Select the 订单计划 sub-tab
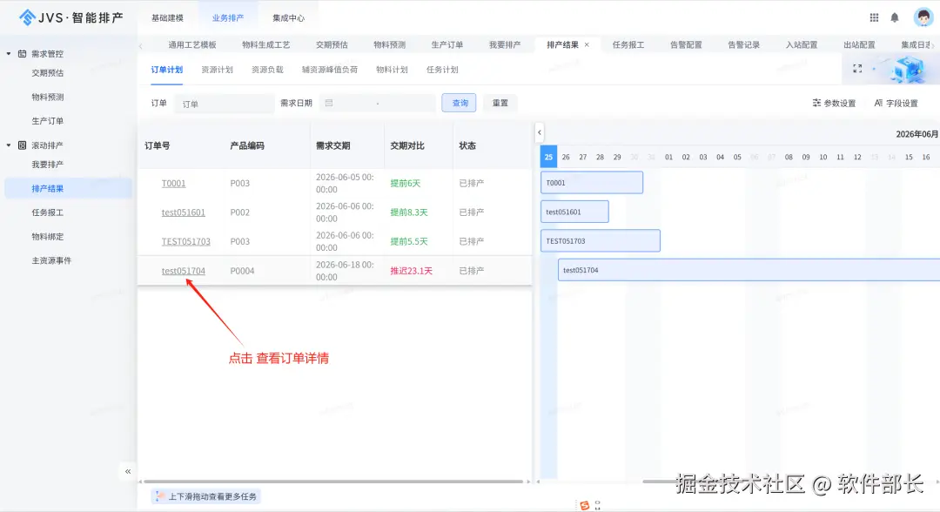The width and height of the screenshot is (940, 512). click(166, 70)
